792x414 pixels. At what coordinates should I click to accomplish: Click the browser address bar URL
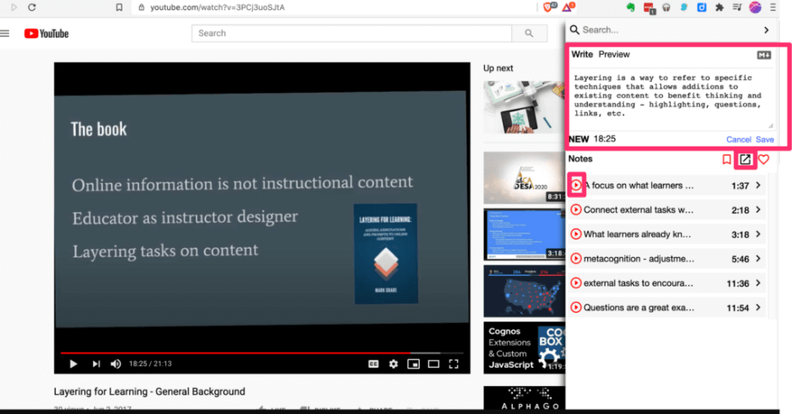click(x=218, y=8)
